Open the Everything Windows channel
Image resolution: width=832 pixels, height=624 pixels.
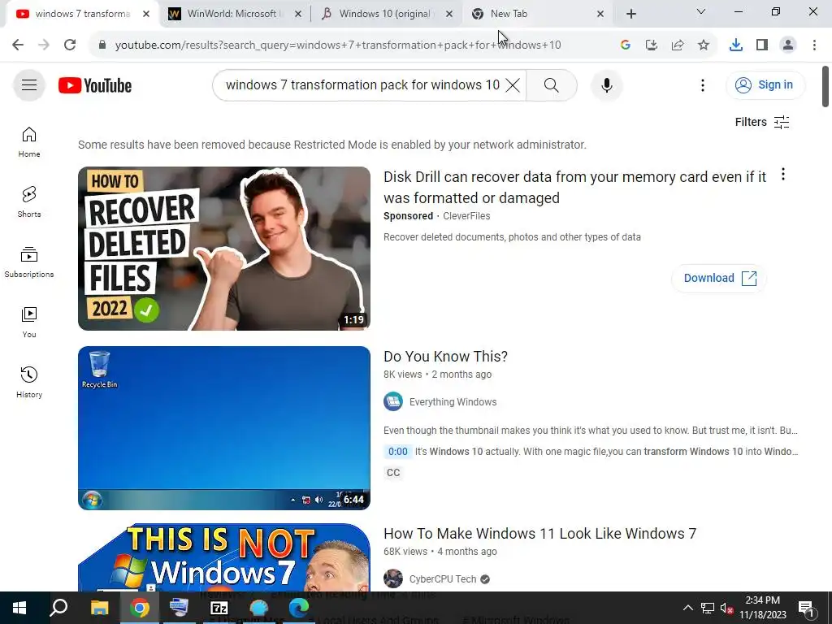coord(453,401)
